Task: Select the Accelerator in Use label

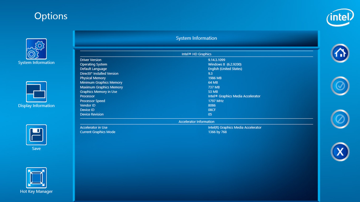Action: (94, 128)
